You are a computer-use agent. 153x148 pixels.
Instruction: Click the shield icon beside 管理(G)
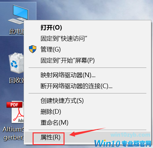pyautogui.click(x=33, y=49)
